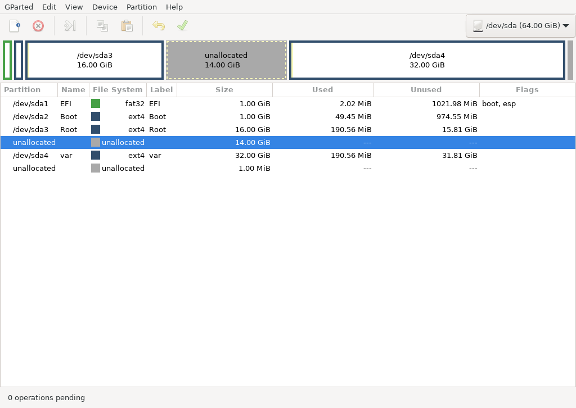Click the ext4 color swatch in Root row
The width and height of the screenshot is (576, 408).
point(96,129)
